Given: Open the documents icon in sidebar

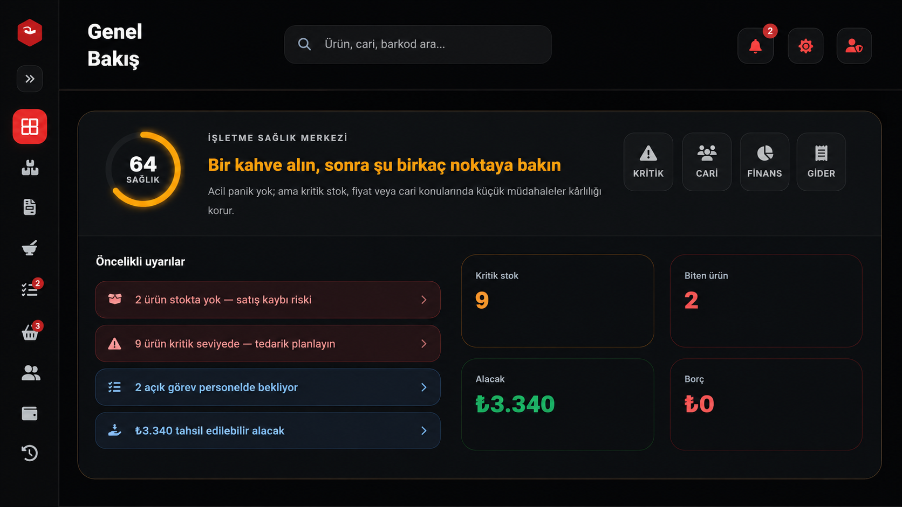Looking at the screenshot, I should [30, 207].
